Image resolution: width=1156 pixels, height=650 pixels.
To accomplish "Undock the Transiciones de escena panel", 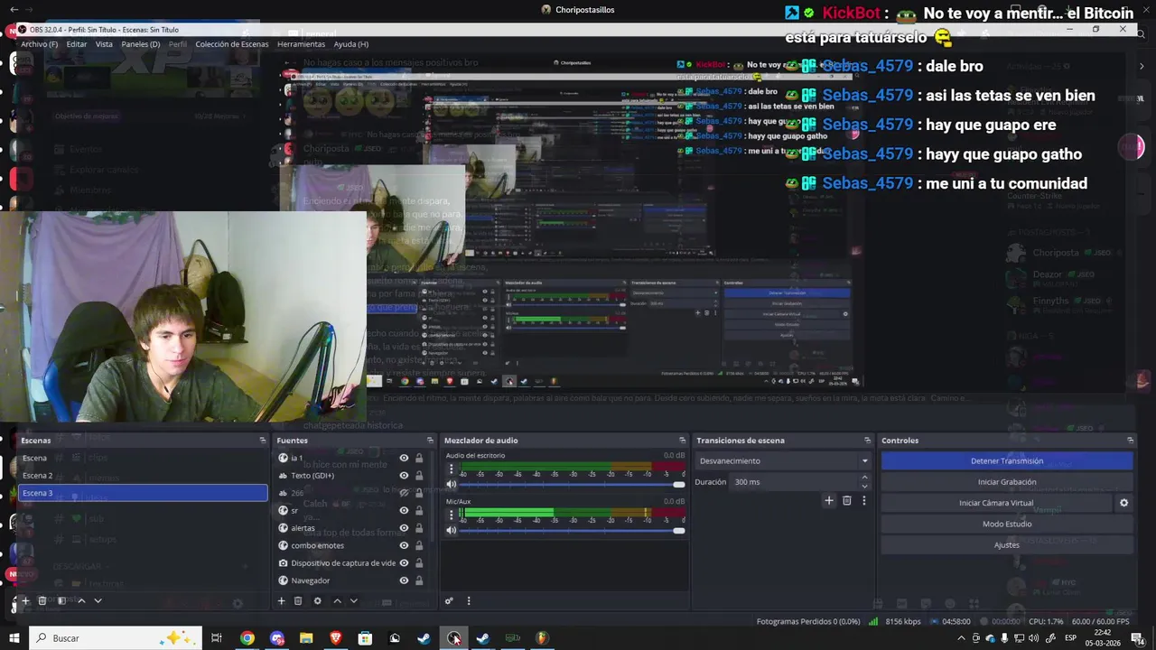I will [867, 441].
